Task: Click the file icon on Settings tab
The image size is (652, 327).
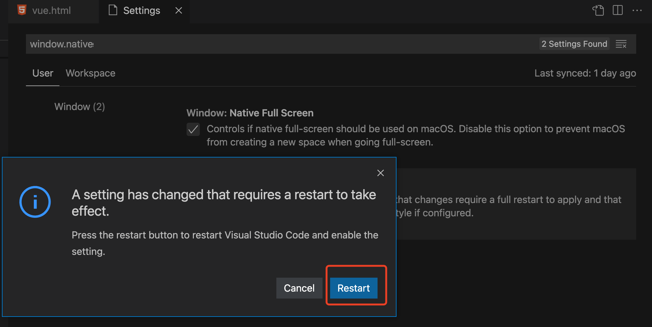Action: pos(113,10)
